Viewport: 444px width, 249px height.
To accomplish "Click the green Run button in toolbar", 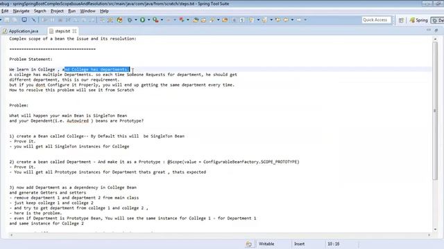I will tap(143, 20).
